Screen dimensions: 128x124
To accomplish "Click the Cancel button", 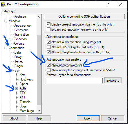I will [x=113, y=118].
